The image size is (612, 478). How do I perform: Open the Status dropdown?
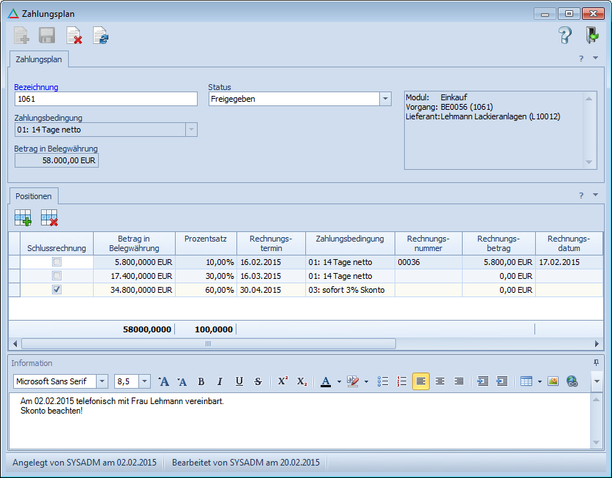pyautogui.click(x=385, y=99)
